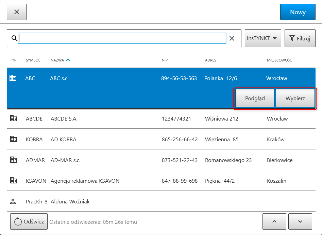Image resolution: width=322 pixels, height=235 pixels.
Task: Close the dialog with top-left X
Action: point(17,12)
